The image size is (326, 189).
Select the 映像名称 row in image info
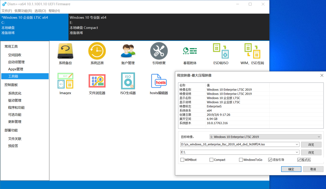(251, 89)
